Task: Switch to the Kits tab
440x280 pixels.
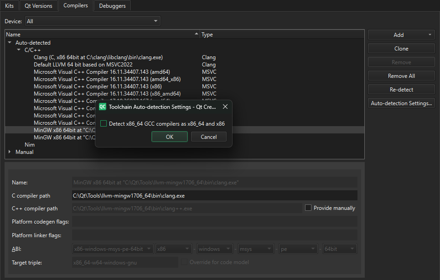Action: 10,5
